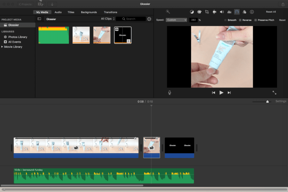
Task: Open timeline Settings
Action: (x=281, y=101)
